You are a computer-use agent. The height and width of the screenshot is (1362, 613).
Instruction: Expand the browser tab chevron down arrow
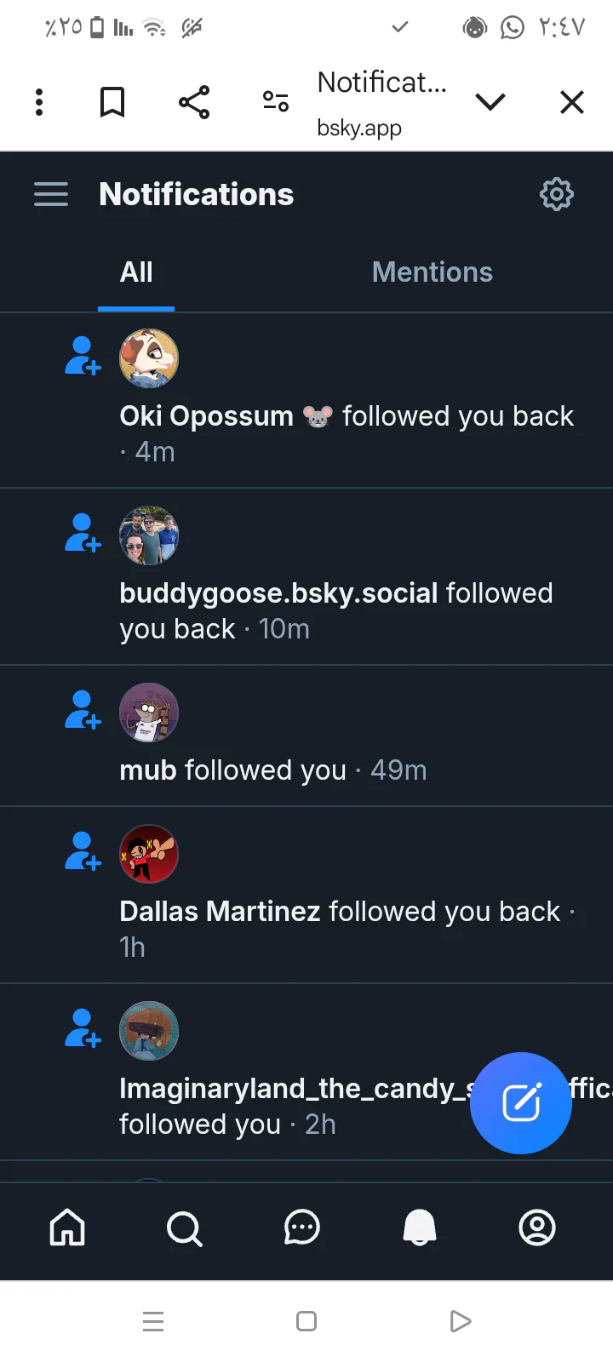pyautogui.click(x=490, y=102)
